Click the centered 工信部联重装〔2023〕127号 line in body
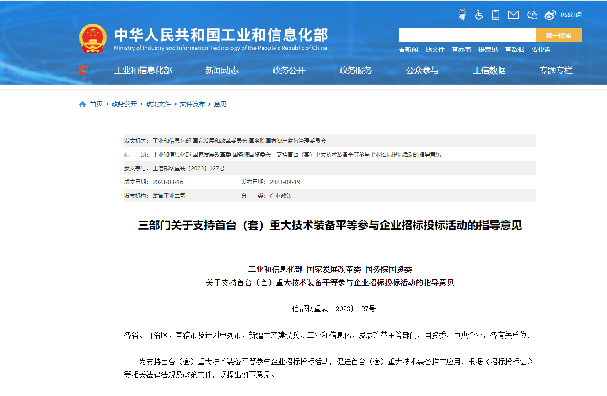The width and height of the screenshot is (607, 396). point(330,309)
